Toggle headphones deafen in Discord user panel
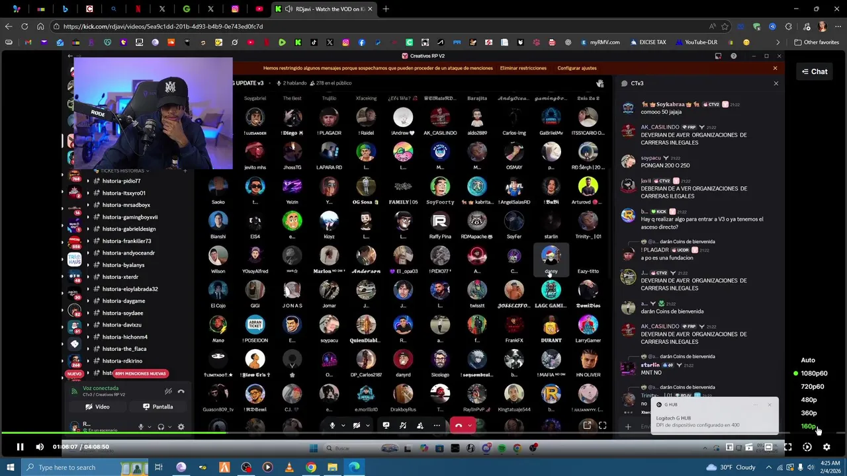The image size is (847, 476). pos(161,427)
